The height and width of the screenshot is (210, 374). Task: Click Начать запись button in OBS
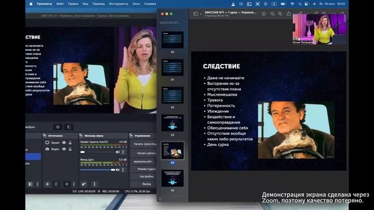tap(144, 153)
